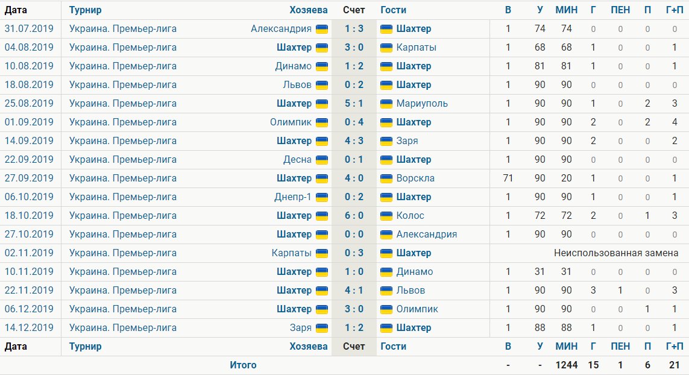Click flag icon next to Ворскла

tap(386, 178)
